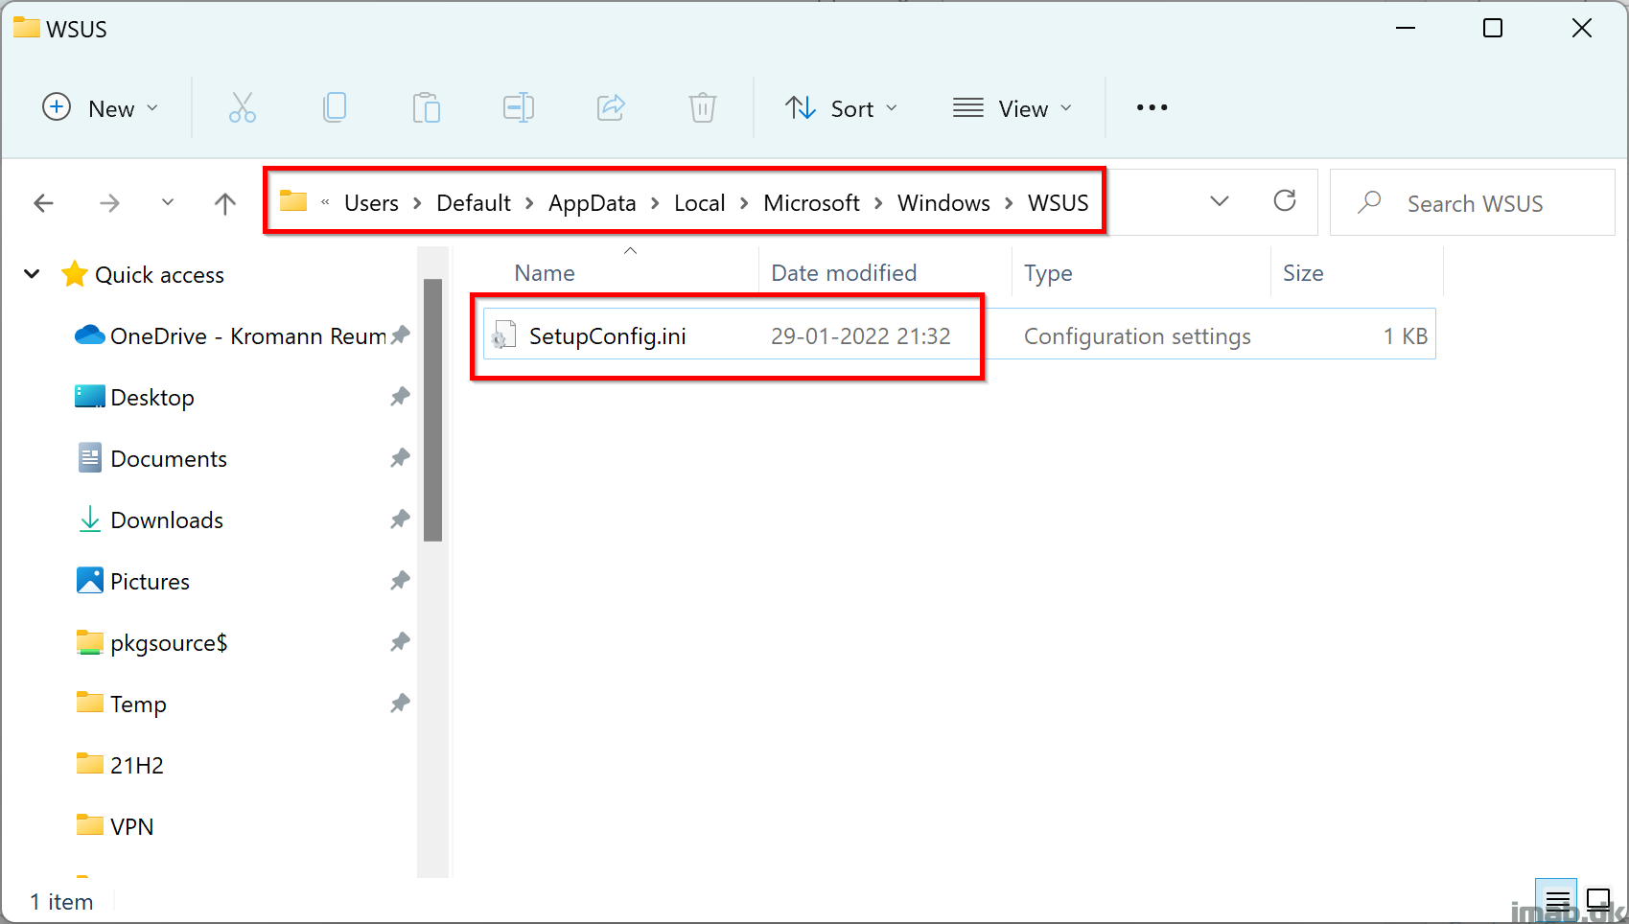1629x924 pixels.
Task: Click the pin icon beside pkgsource$
Action: (x=400, y=641)
